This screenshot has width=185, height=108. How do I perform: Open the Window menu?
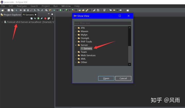(x=66, y=6)
